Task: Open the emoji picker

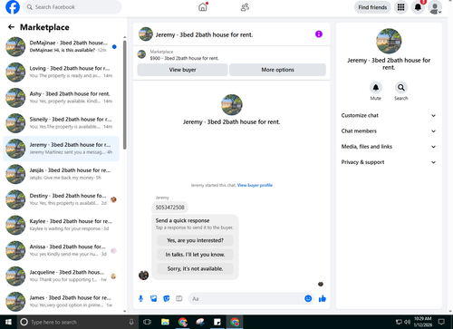Action: tap(308, 298)
